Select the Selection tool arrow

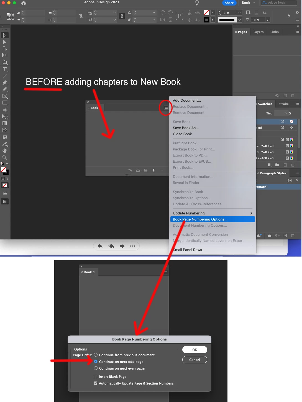(x=5, y=35)
